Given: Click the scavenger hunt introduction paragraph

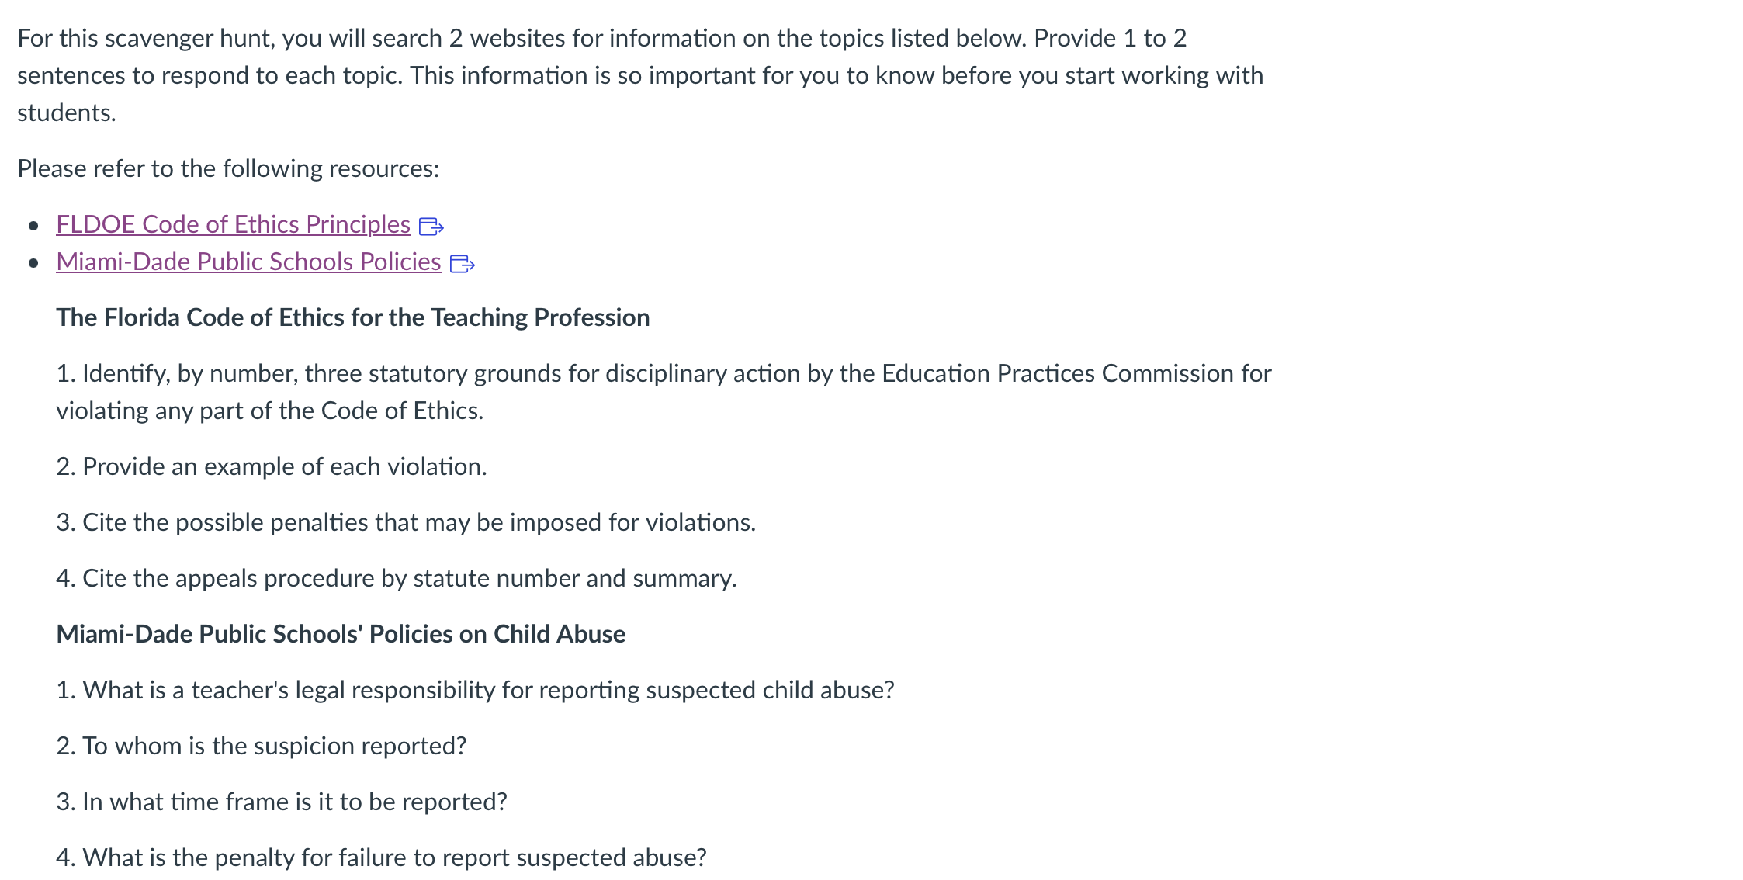Looking at the screenshot, I should point(640,75).
